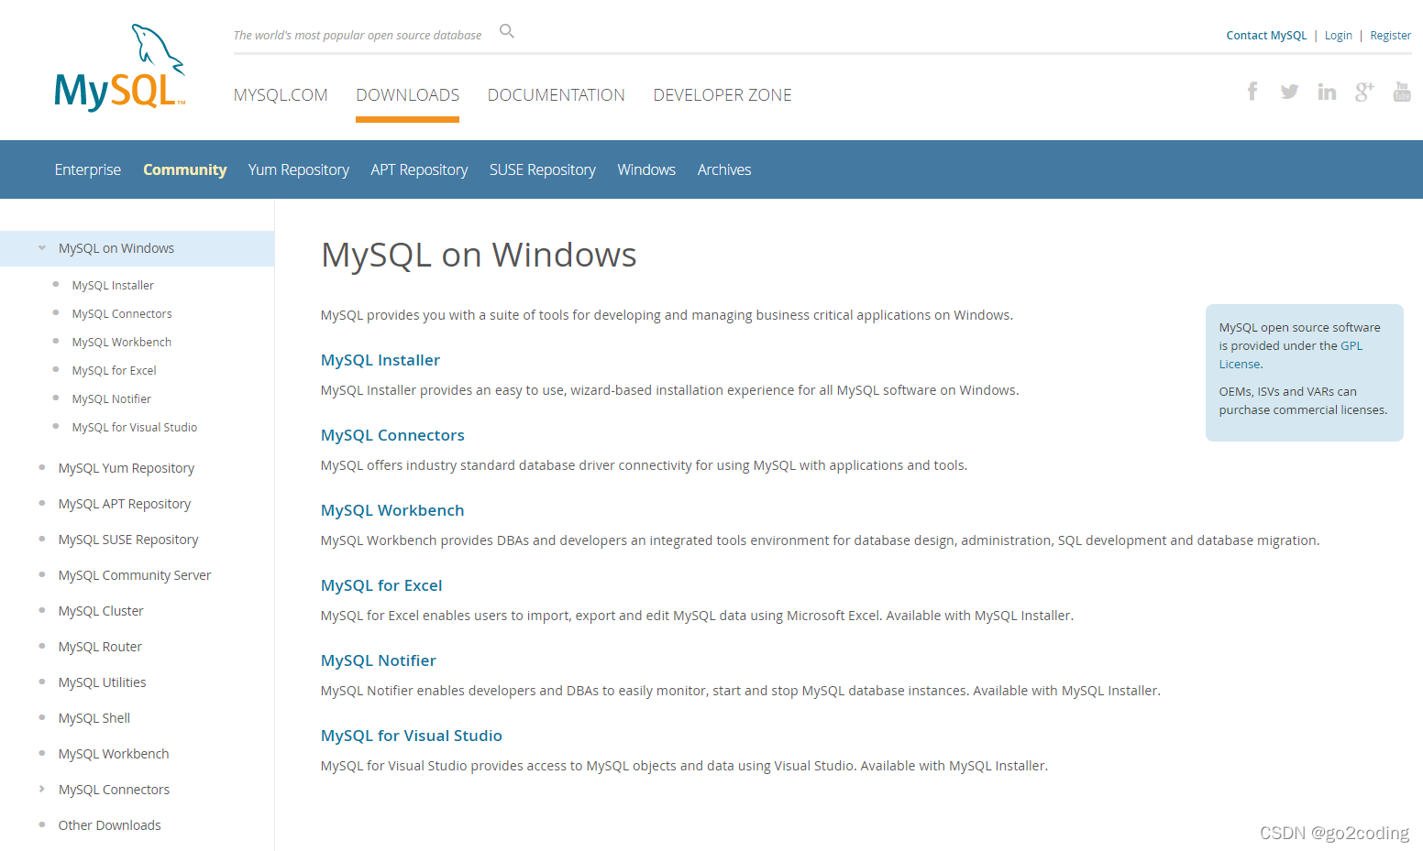Open the SUSE Repository menu item

pos(543,169)
